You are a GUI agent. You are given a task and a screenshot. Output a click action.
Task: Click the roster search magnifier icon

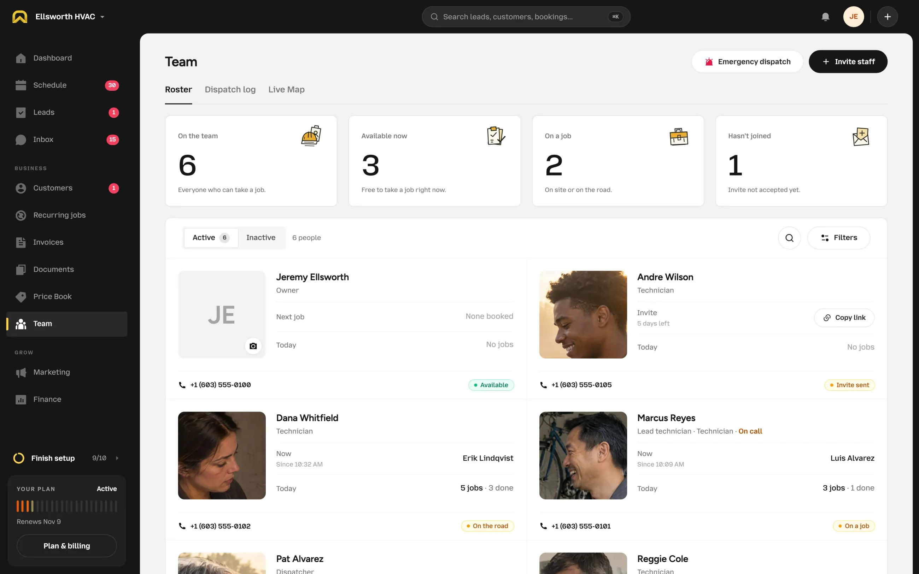(x=789, y=238)
